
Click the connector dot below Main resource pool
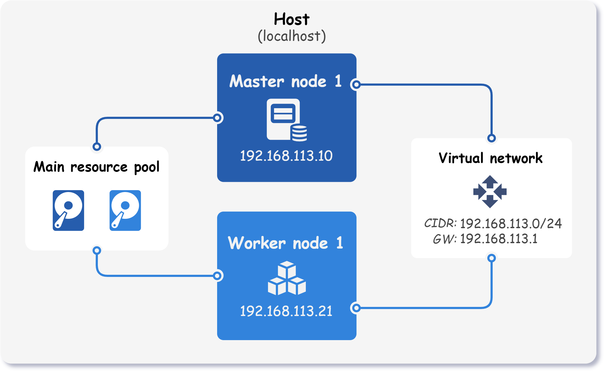coord(97,250)
